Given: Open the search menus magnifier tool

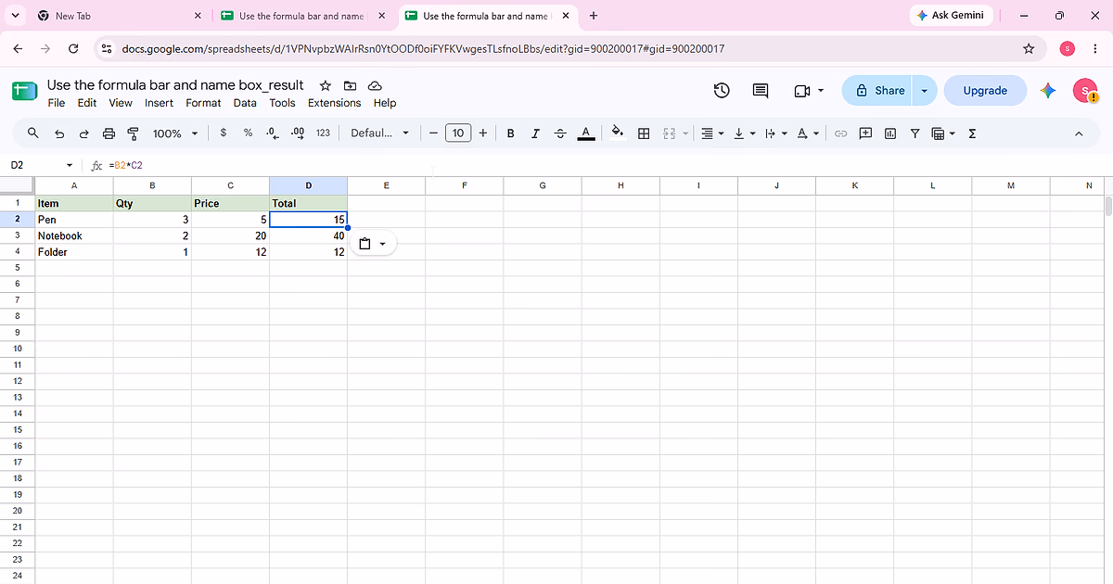Looking at the screenshot, I should click(x=33, y=133).
